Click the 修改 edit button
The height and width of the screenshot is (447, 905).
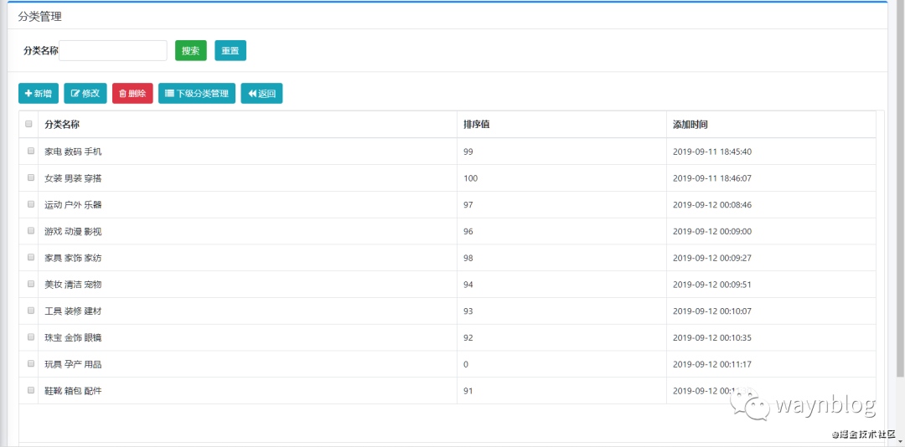(x=85, y=94)
